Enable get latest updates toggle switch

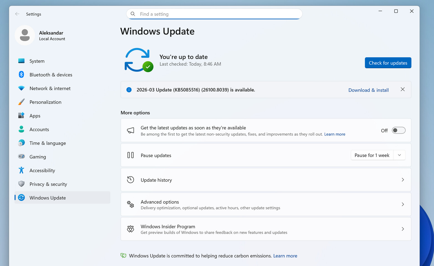click(x=399, y=131)
